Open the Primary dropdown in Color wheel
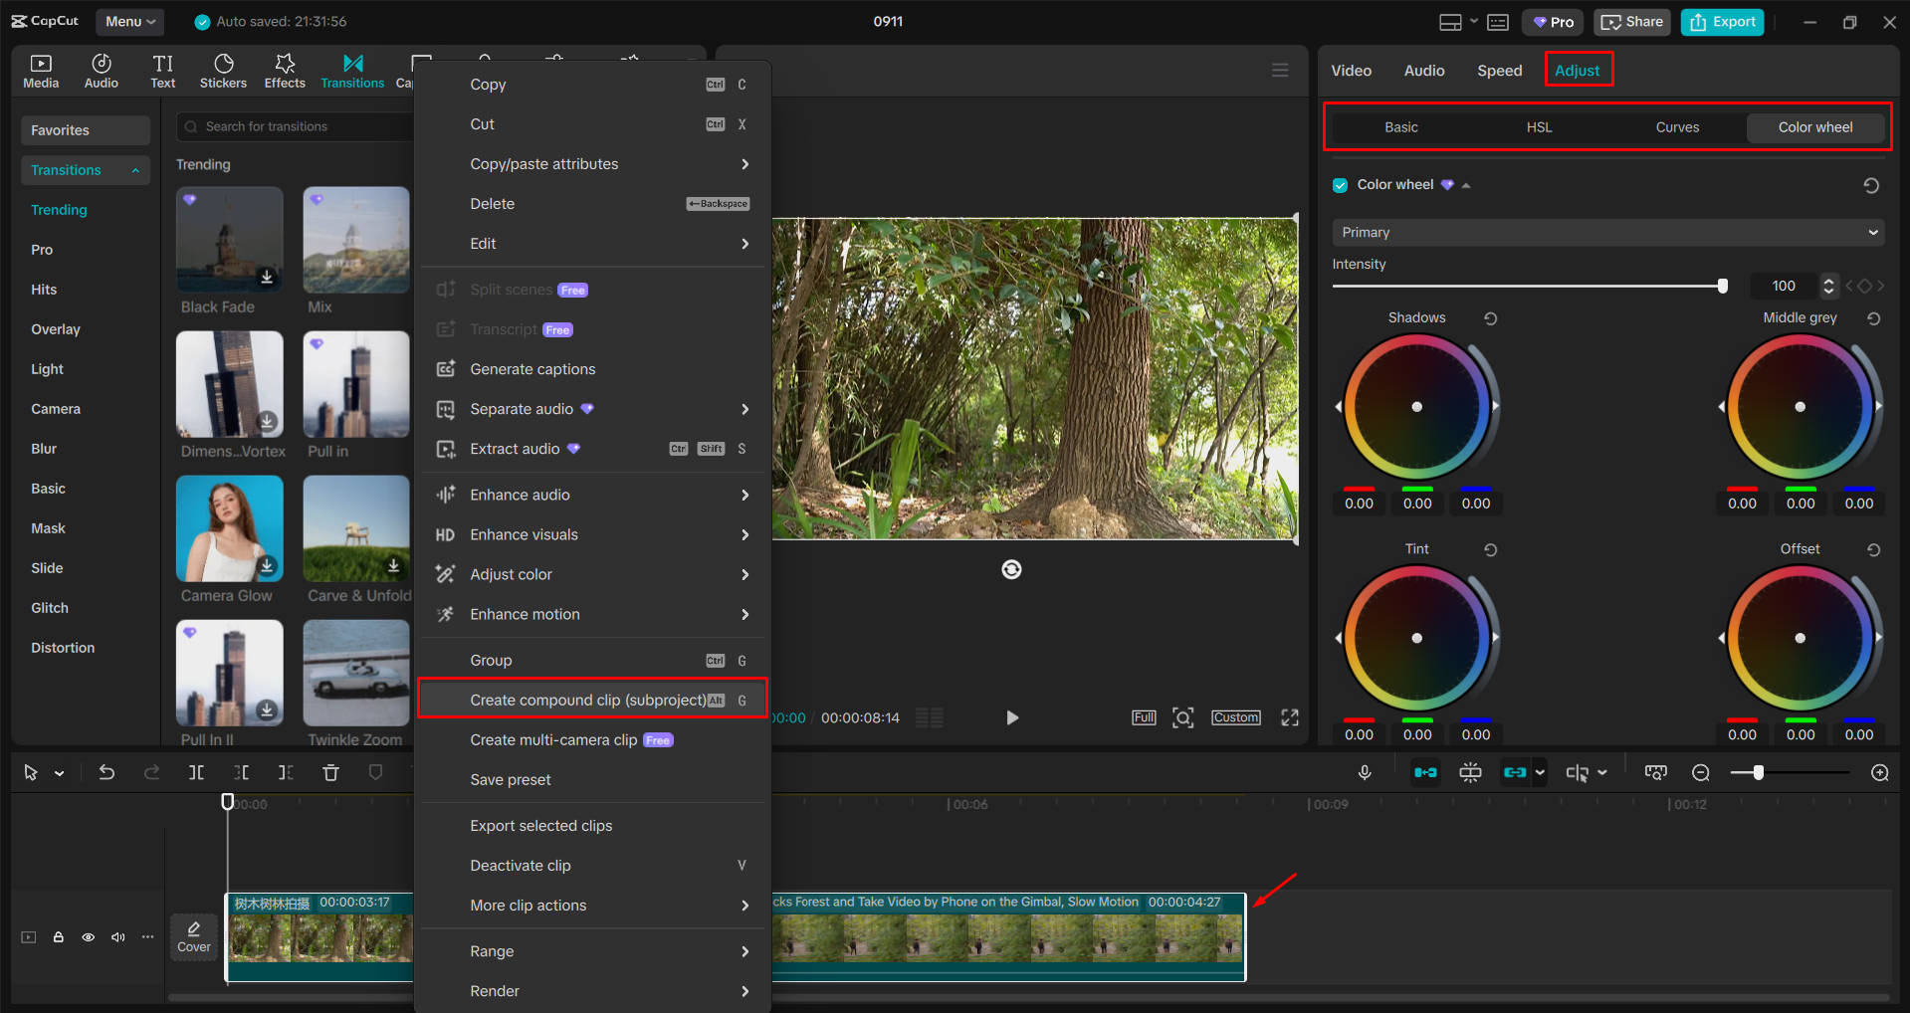The image size is (1910, 1013). 1605,232
